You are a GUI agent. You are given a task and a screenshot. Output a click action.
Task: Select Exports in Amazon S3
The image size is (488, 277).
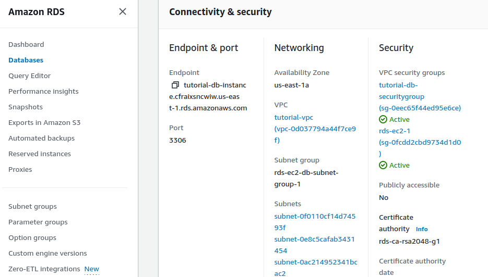pyautogui.click(x=44, y=123)
